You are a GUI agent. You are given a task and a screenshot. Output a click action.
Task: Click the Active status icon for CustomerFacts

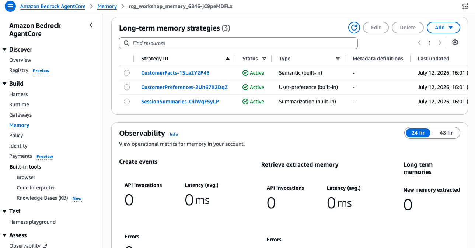[245, 73]
